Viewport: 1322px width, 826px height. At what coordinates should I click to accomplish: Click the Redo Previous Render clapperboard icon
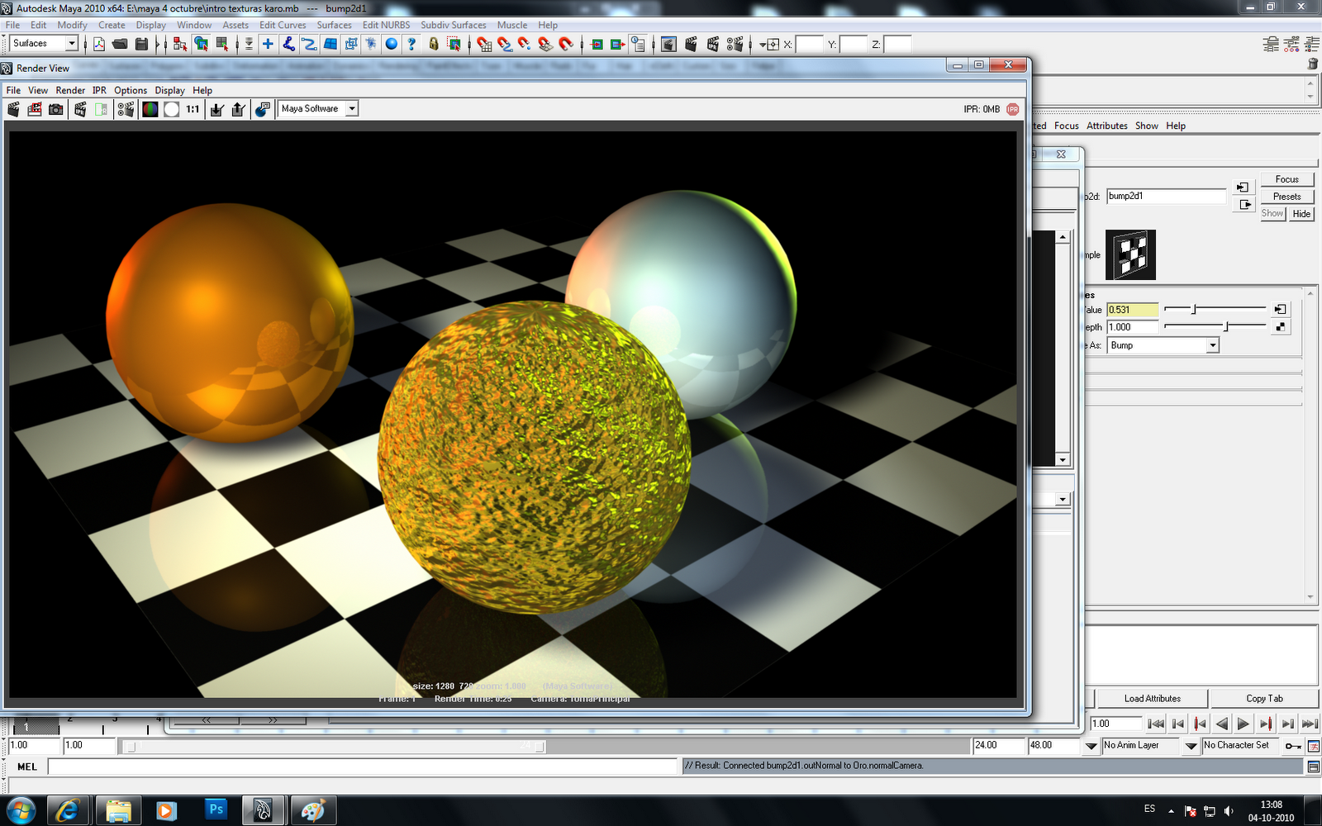click(34, 108)
